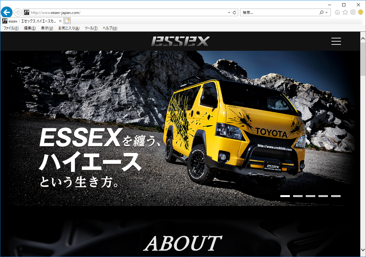The image size is (366, 257).
Task: Click the yellow Hiace hero image
Action: coord(180,128)
